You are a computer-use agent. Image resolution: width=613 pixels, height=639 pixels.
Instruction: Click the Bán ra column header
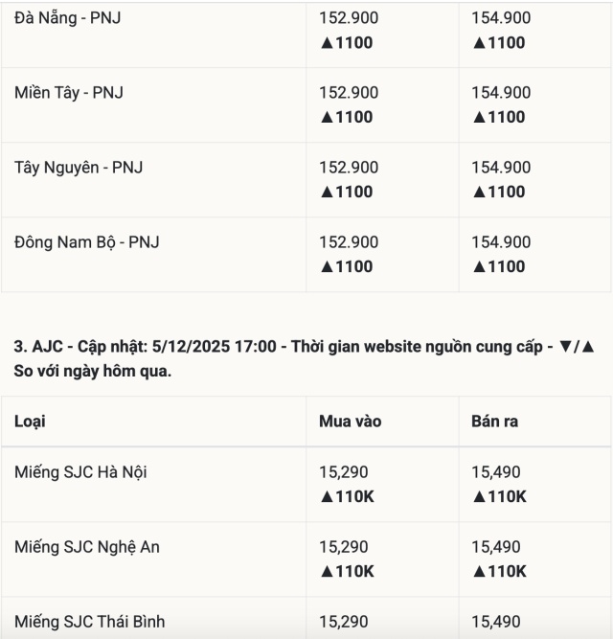[x=495, y=422]
